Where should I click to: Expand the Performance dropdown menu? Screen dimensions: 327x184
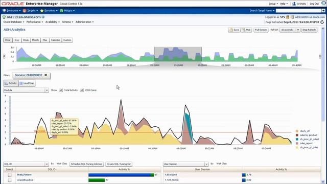click(35, 22)
